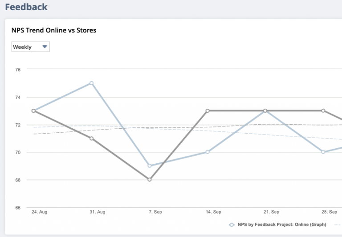Click the Online series legend marker icon
The image size is (342, 237).
(232, 225)
